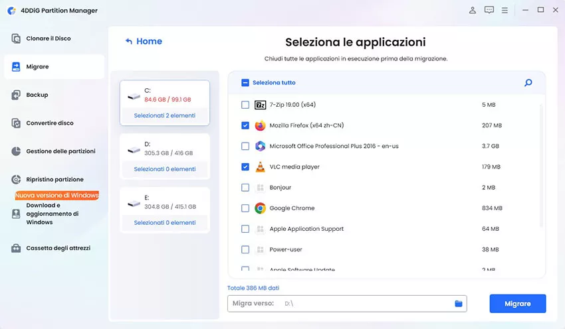This screenshot has width=565, height=329.
Task: Open Clonare il Disco section
Action: 55,38
